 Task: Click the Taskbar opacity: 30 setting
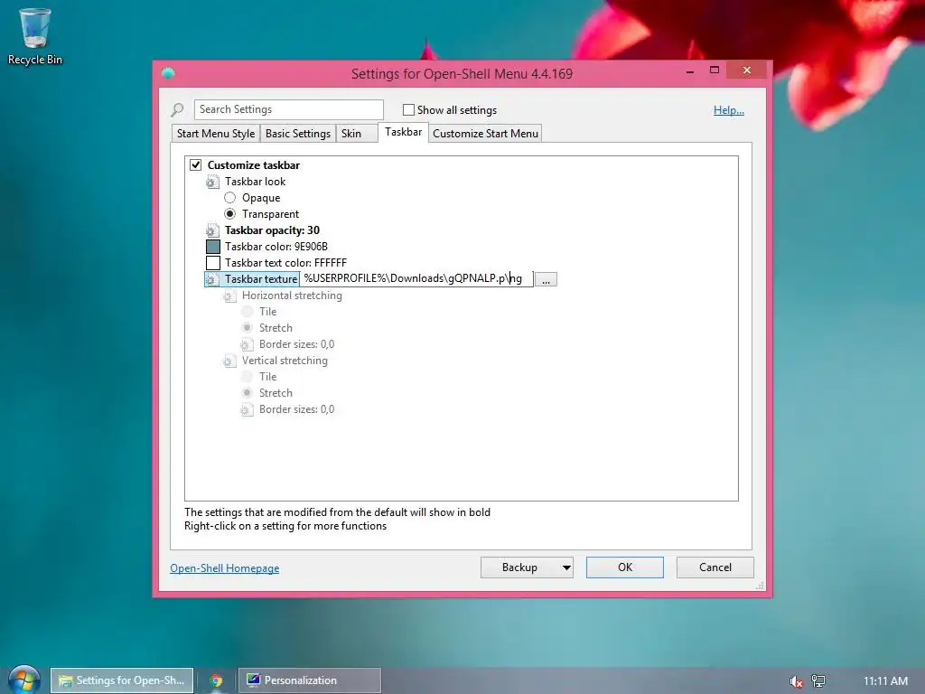(x=272, y=230)
